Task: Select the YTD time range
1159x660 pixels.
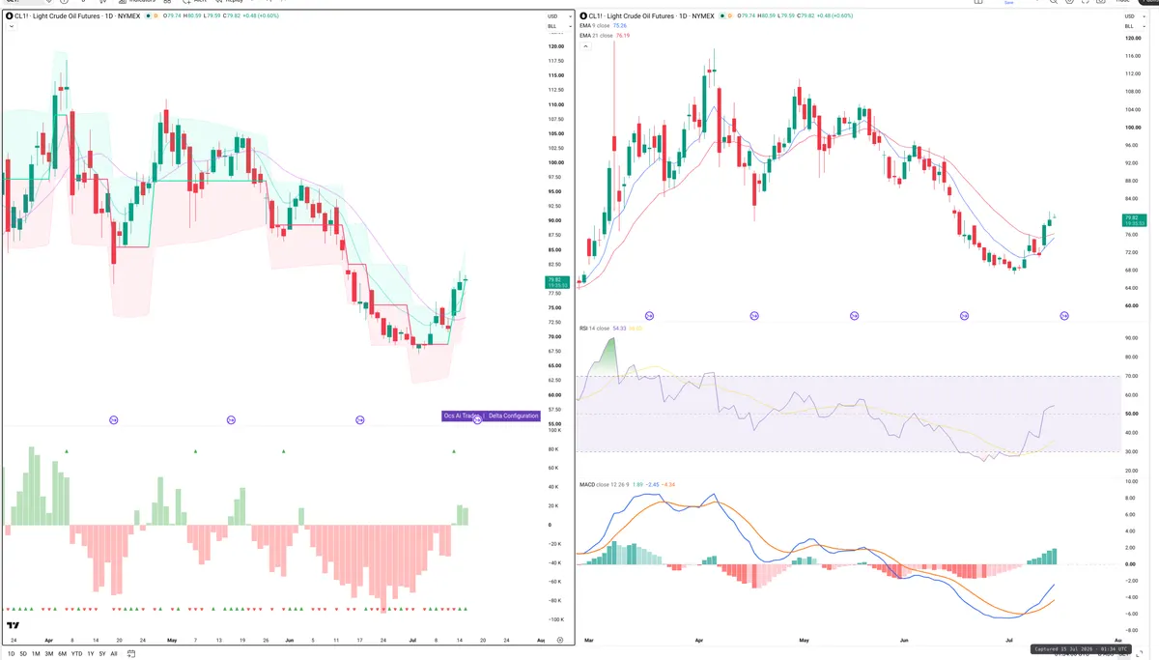Action: [76, 654]
